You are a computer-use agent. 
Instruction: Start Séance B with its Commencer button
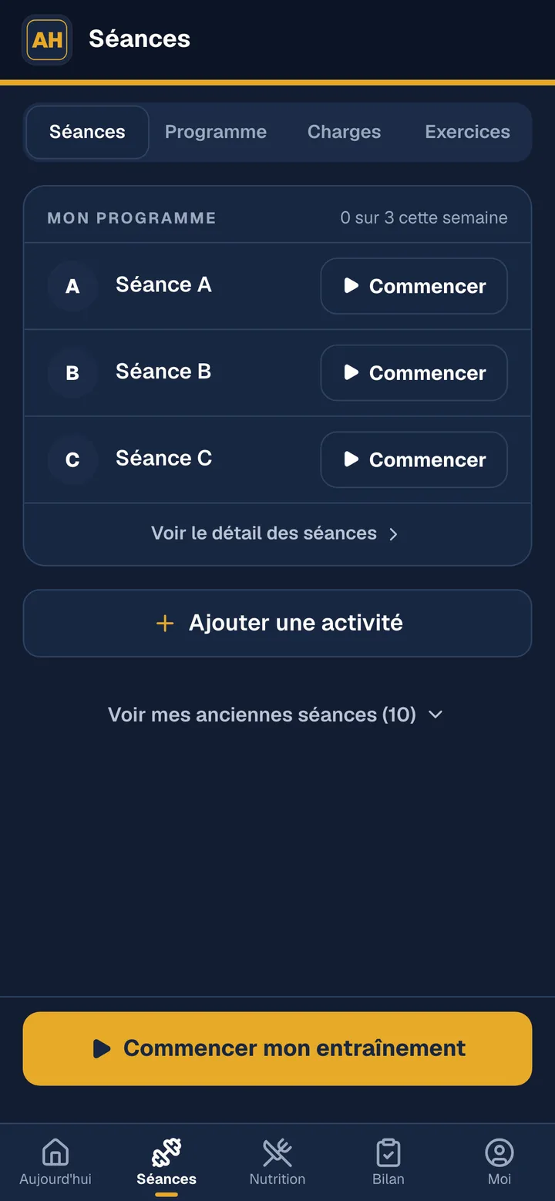tap(414, 373)
